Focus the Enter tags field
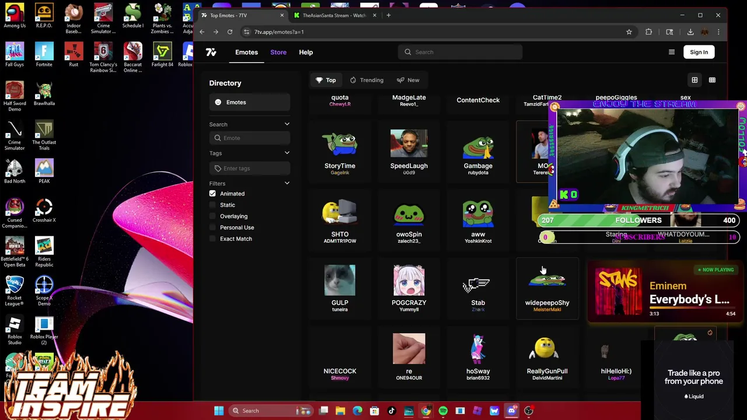Viewport: 747px width, 420px height. (x=250, y=169)
